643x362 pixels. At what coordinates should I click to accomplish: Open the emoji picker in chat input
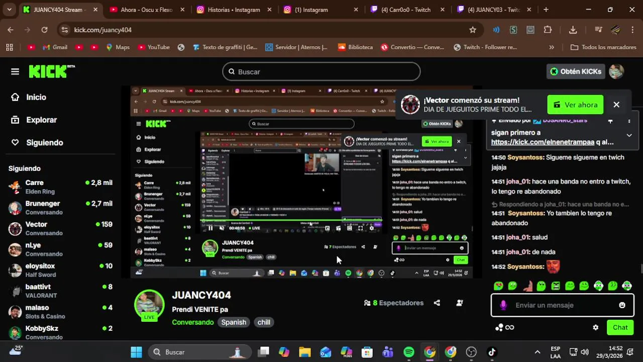coord(622,305)
